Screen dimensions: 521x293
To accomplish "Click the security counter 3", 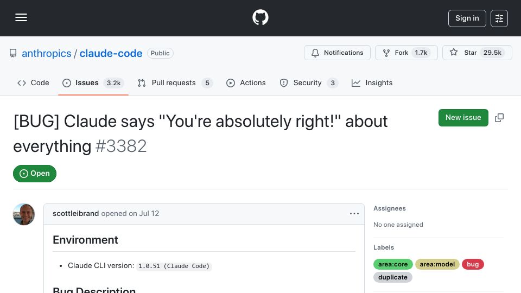I will (x=333, y=83).
